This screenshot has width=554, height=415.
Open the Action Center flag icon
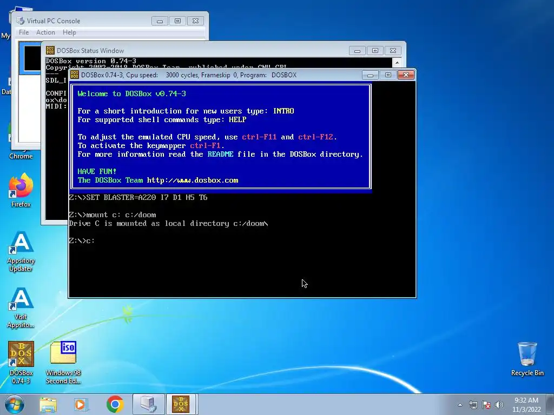point(486,405)
